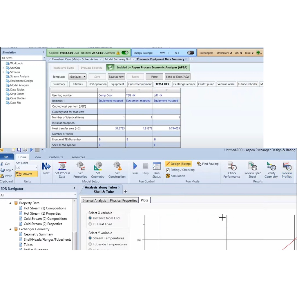Click Save as new template
Image resolution: width=297 pixels, height=297 pixels.
116,77
